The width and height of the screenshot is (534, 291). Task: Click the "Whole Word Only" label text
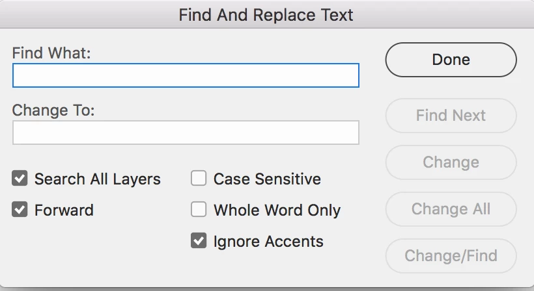point(277,210)
